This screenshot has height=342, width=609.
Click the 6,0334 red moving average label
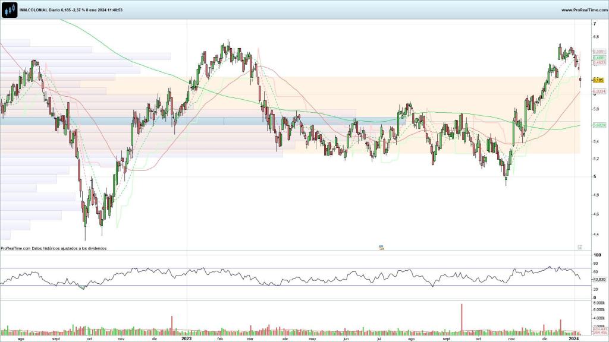pos(599,91)
